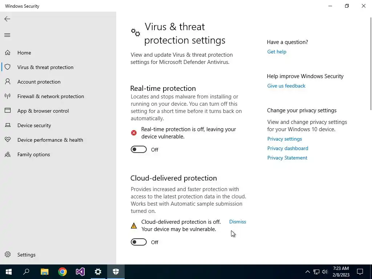The height and width of the screenshot is (279, 372).
Task: Open File Explorer from taskbar
Action: point(44,272)
